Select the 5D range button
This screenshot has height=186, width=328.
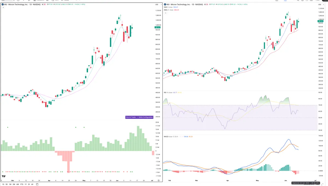7,184
